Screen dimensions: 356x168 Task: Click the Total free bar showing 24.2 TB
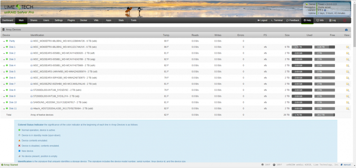point(325,115)
